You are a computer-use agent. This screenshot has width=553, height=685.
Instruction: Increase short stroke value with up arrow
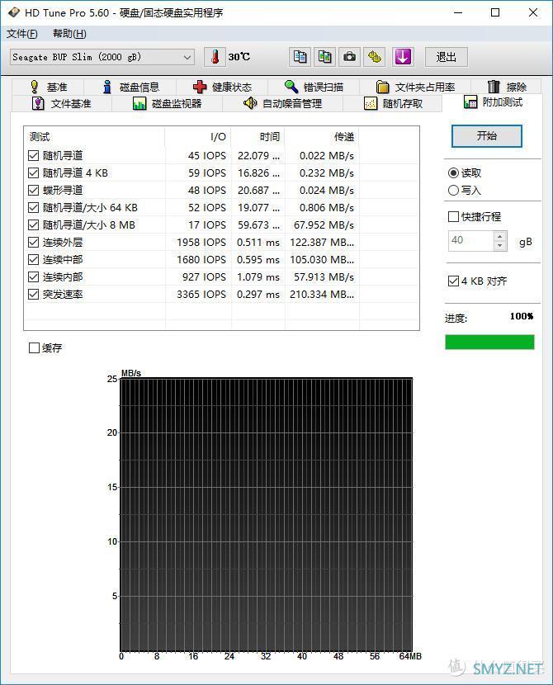(x=500, y=236)
